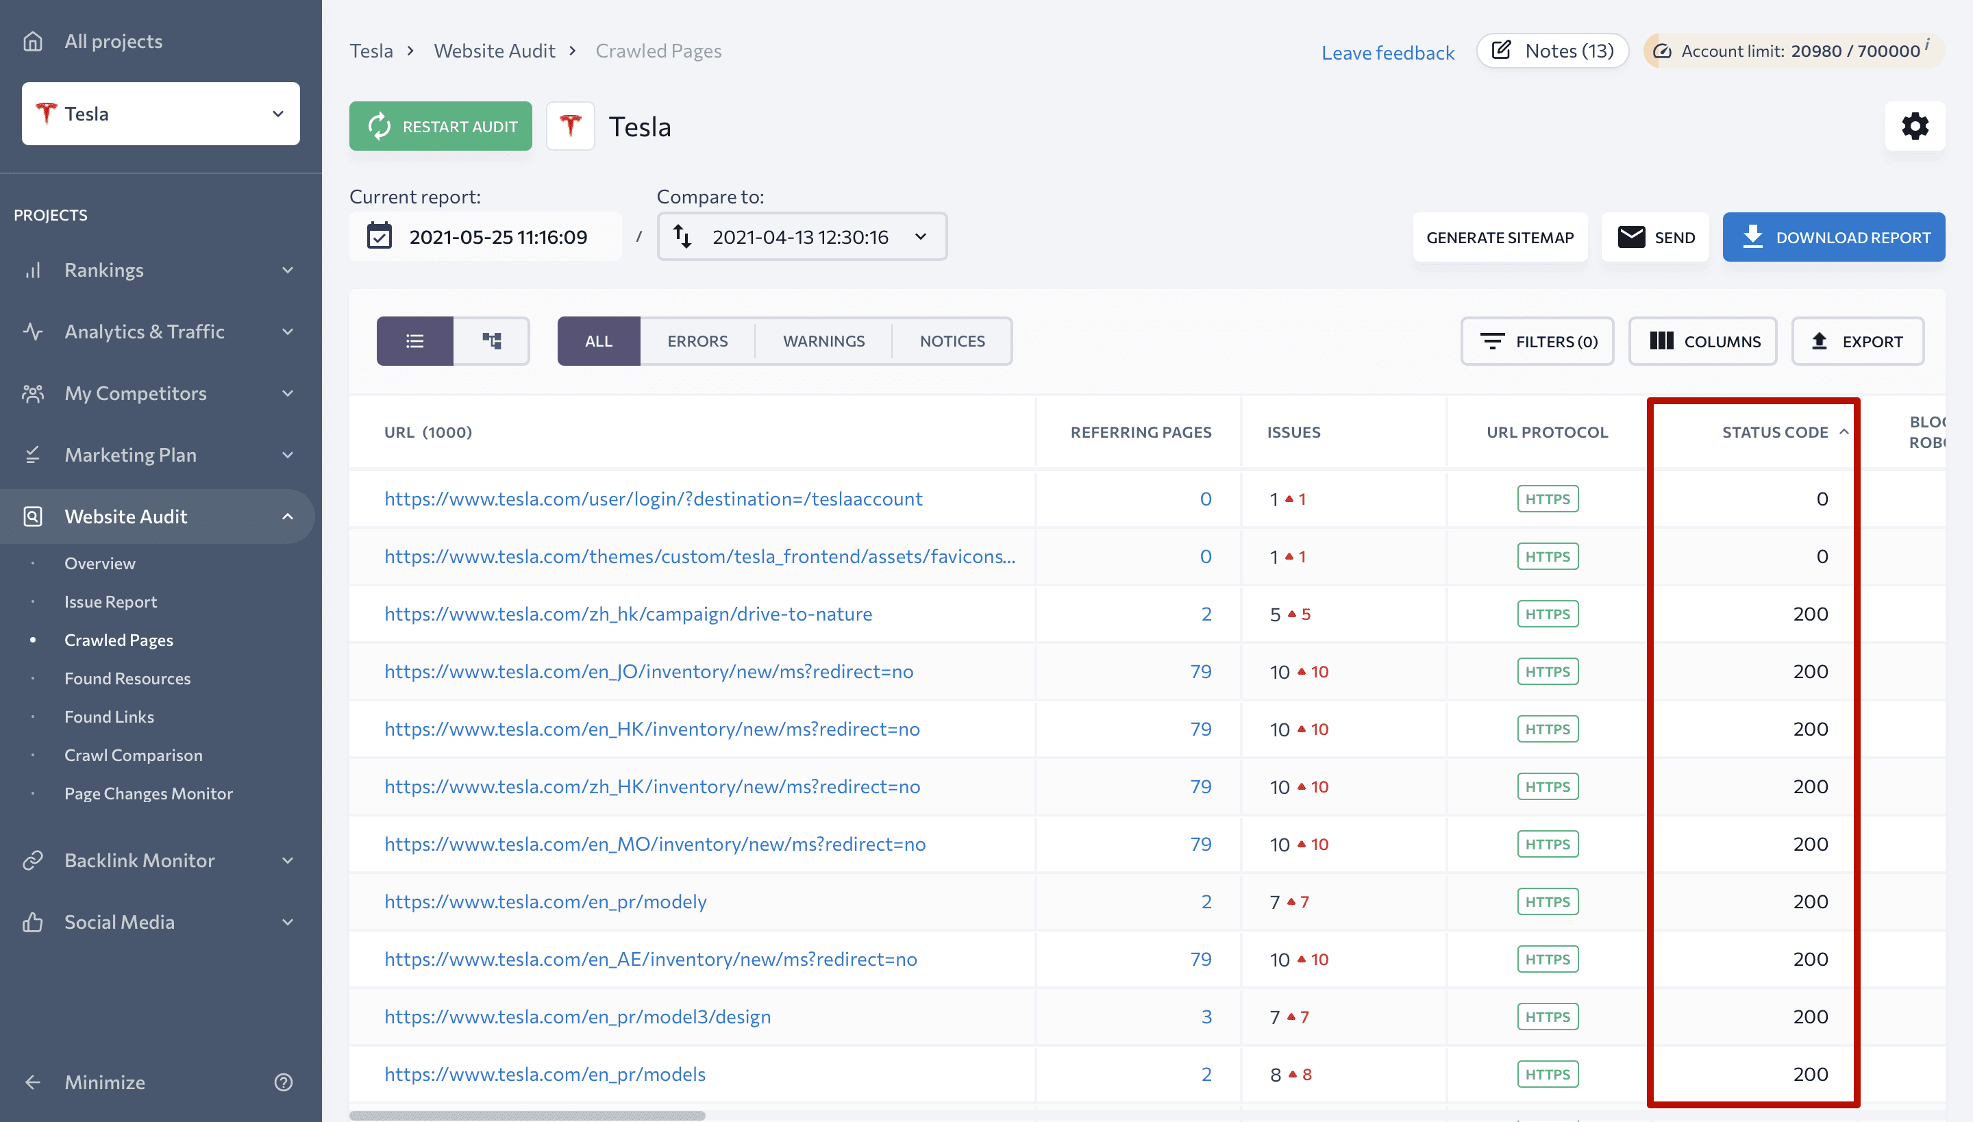Click the Generate Sitemap button
The width and height of the screenshot is (1973, 1122).
click(1500, 237)
